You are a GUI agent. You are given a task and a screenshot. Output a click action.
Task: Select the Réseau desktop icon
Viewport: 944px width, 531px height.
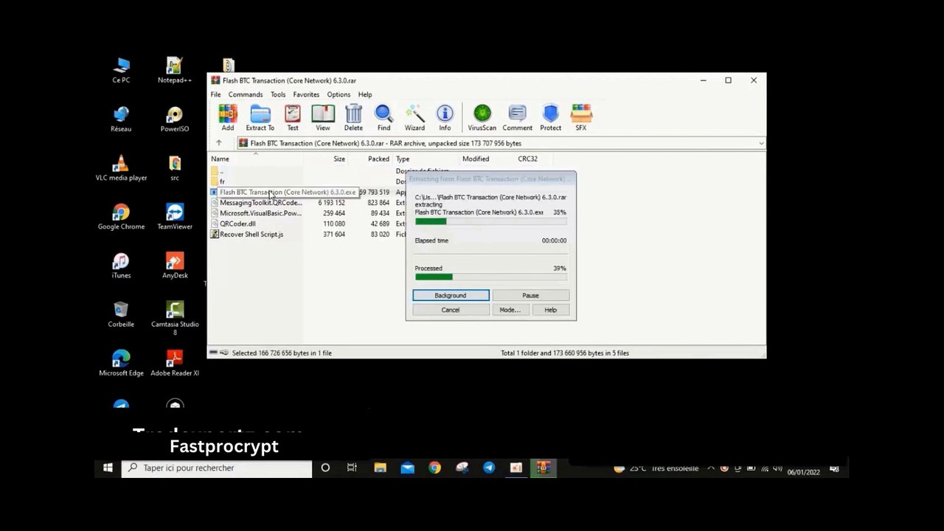point(121,119)
